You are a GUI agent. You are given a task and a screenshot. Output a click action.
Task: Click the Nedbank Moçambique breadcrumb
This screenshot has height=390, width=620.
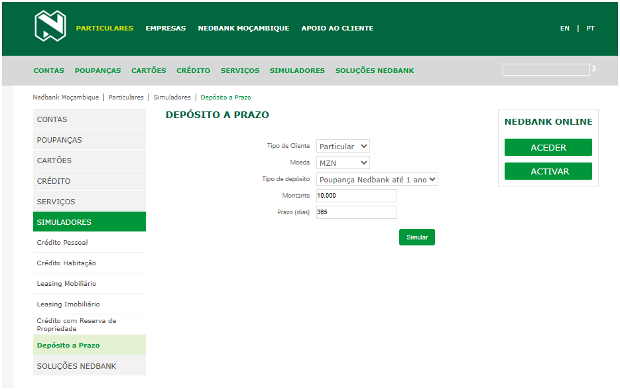coord(66,97)
